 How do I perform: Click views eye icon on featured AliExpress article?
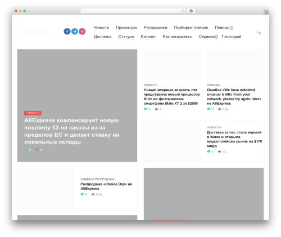tap(37, 150)
